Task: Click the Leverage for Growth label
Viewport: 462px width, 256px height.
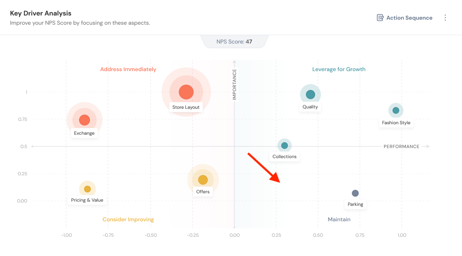Action: pos(339,69)
